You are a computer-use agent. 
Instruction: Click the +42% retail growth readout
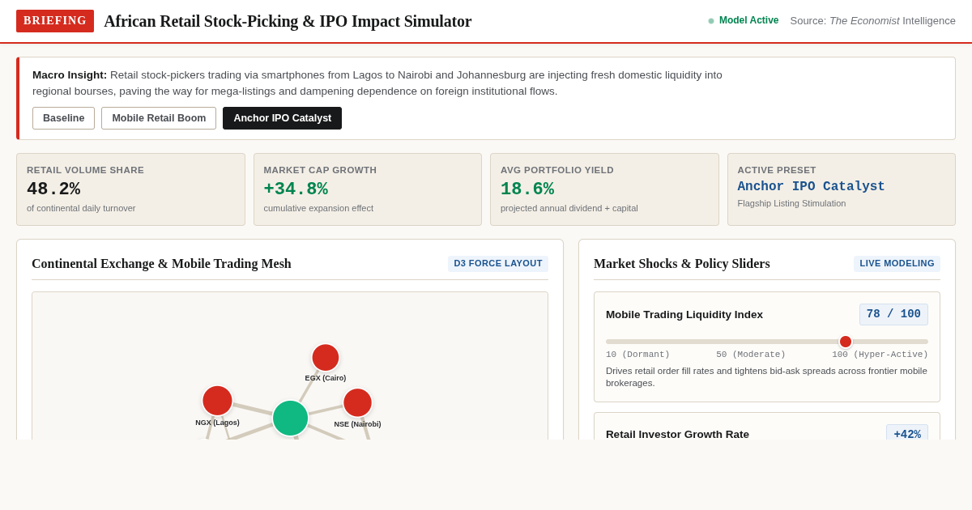pyautogui.click(x=907, y=434)
